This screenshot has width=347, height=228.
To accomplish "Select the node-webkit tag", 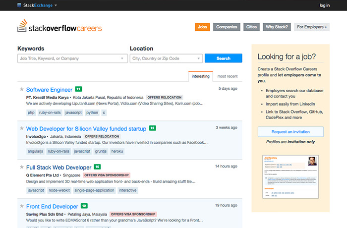I will [x=59, y=190].
